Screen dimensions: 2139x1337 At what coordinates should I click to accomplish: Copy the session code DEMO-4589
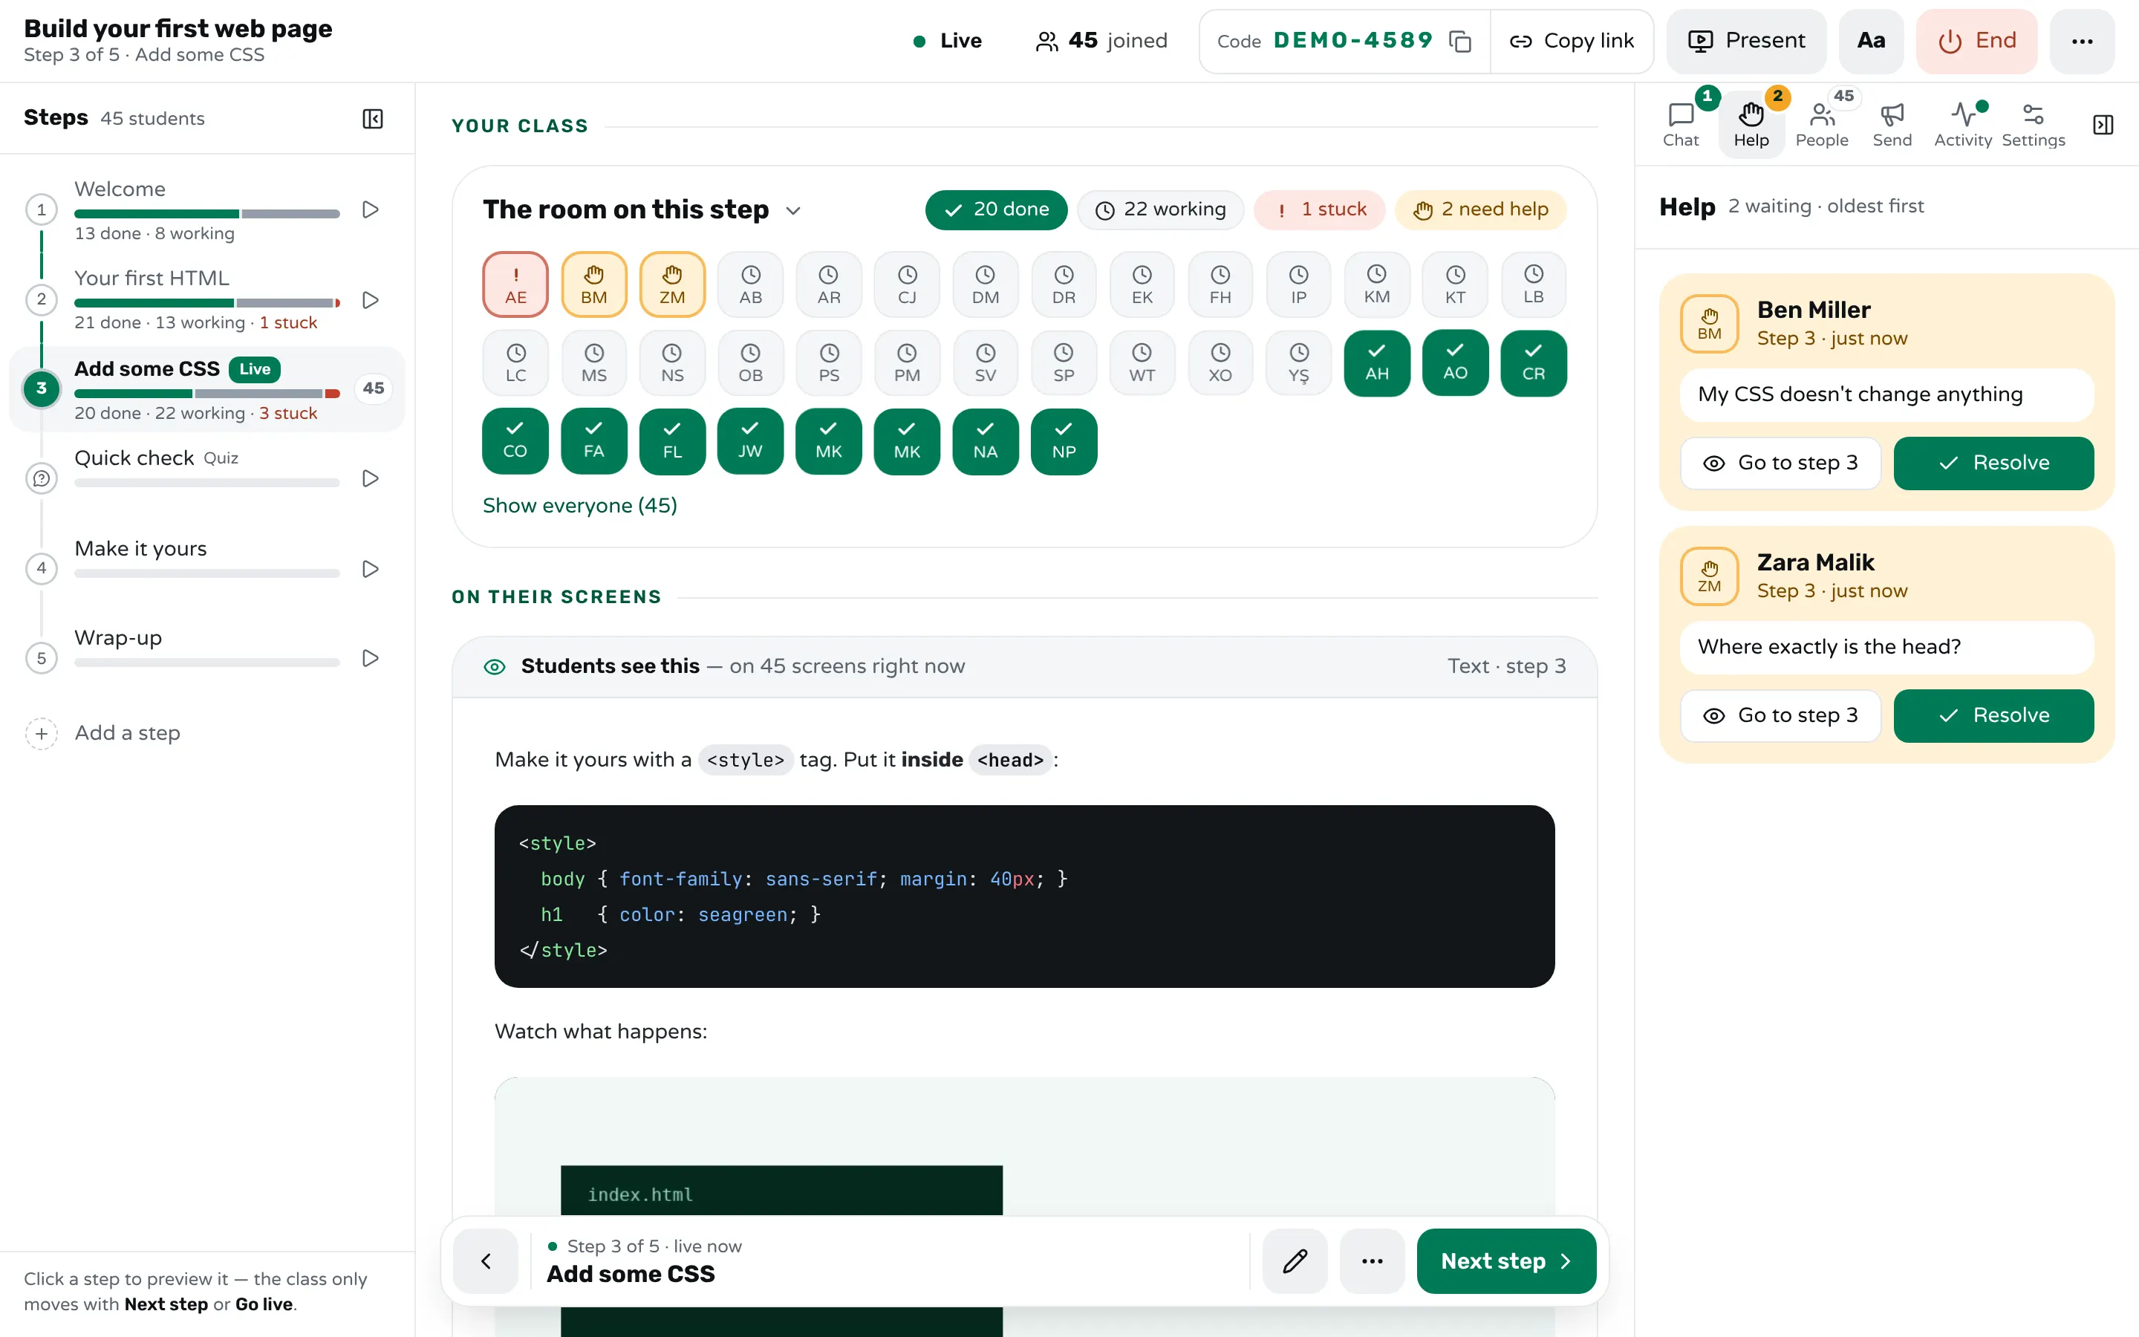[1460, 42]
